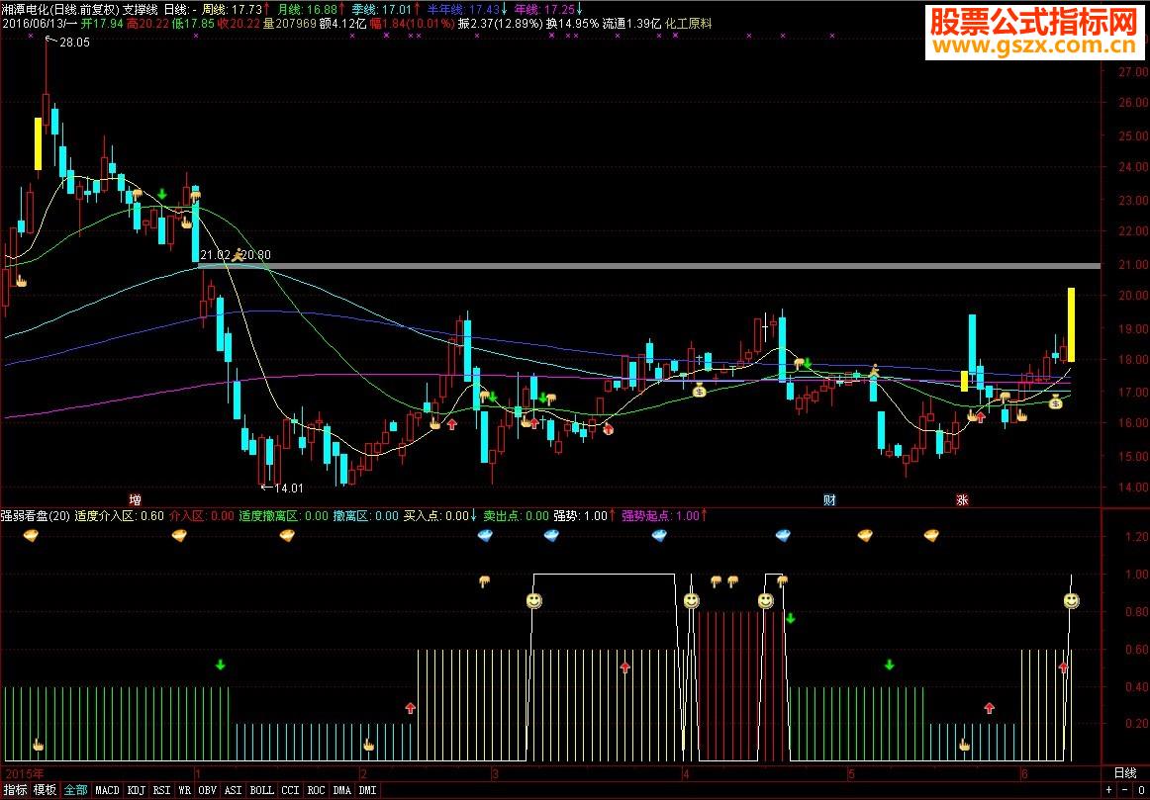
Task: Click the June money bag icon near 17.00
Action: [1055, 400]
